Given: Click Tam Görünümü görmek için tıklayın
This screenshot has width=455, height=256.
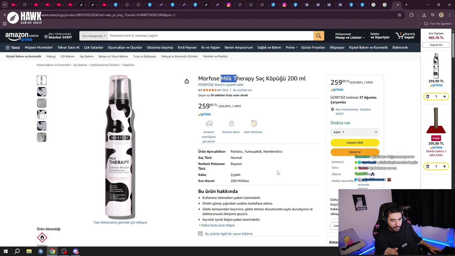Looking at the screenshot, I should (120, 222).
